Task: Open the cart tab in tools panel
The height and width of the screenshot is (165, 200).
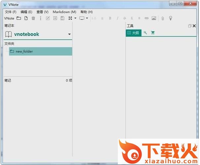Action: pyautogui.click(x=153, y=33)
